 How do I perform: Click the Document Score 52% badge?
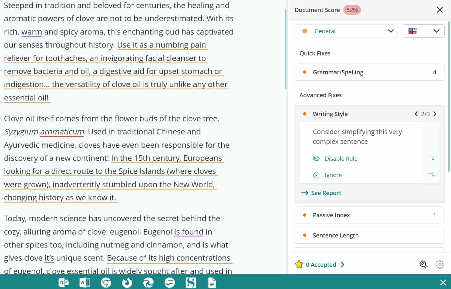click(x=352, y=10)
